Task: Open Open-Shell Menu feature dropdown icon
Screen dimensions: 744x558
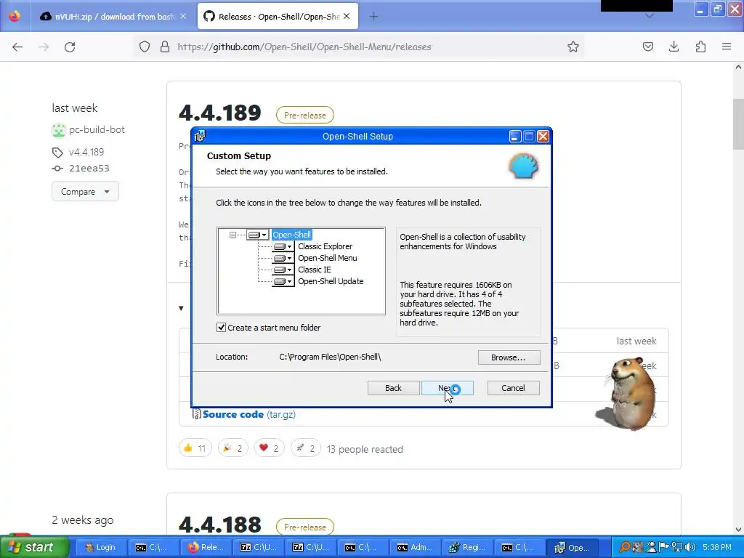Action: click(x=283, y=258)
